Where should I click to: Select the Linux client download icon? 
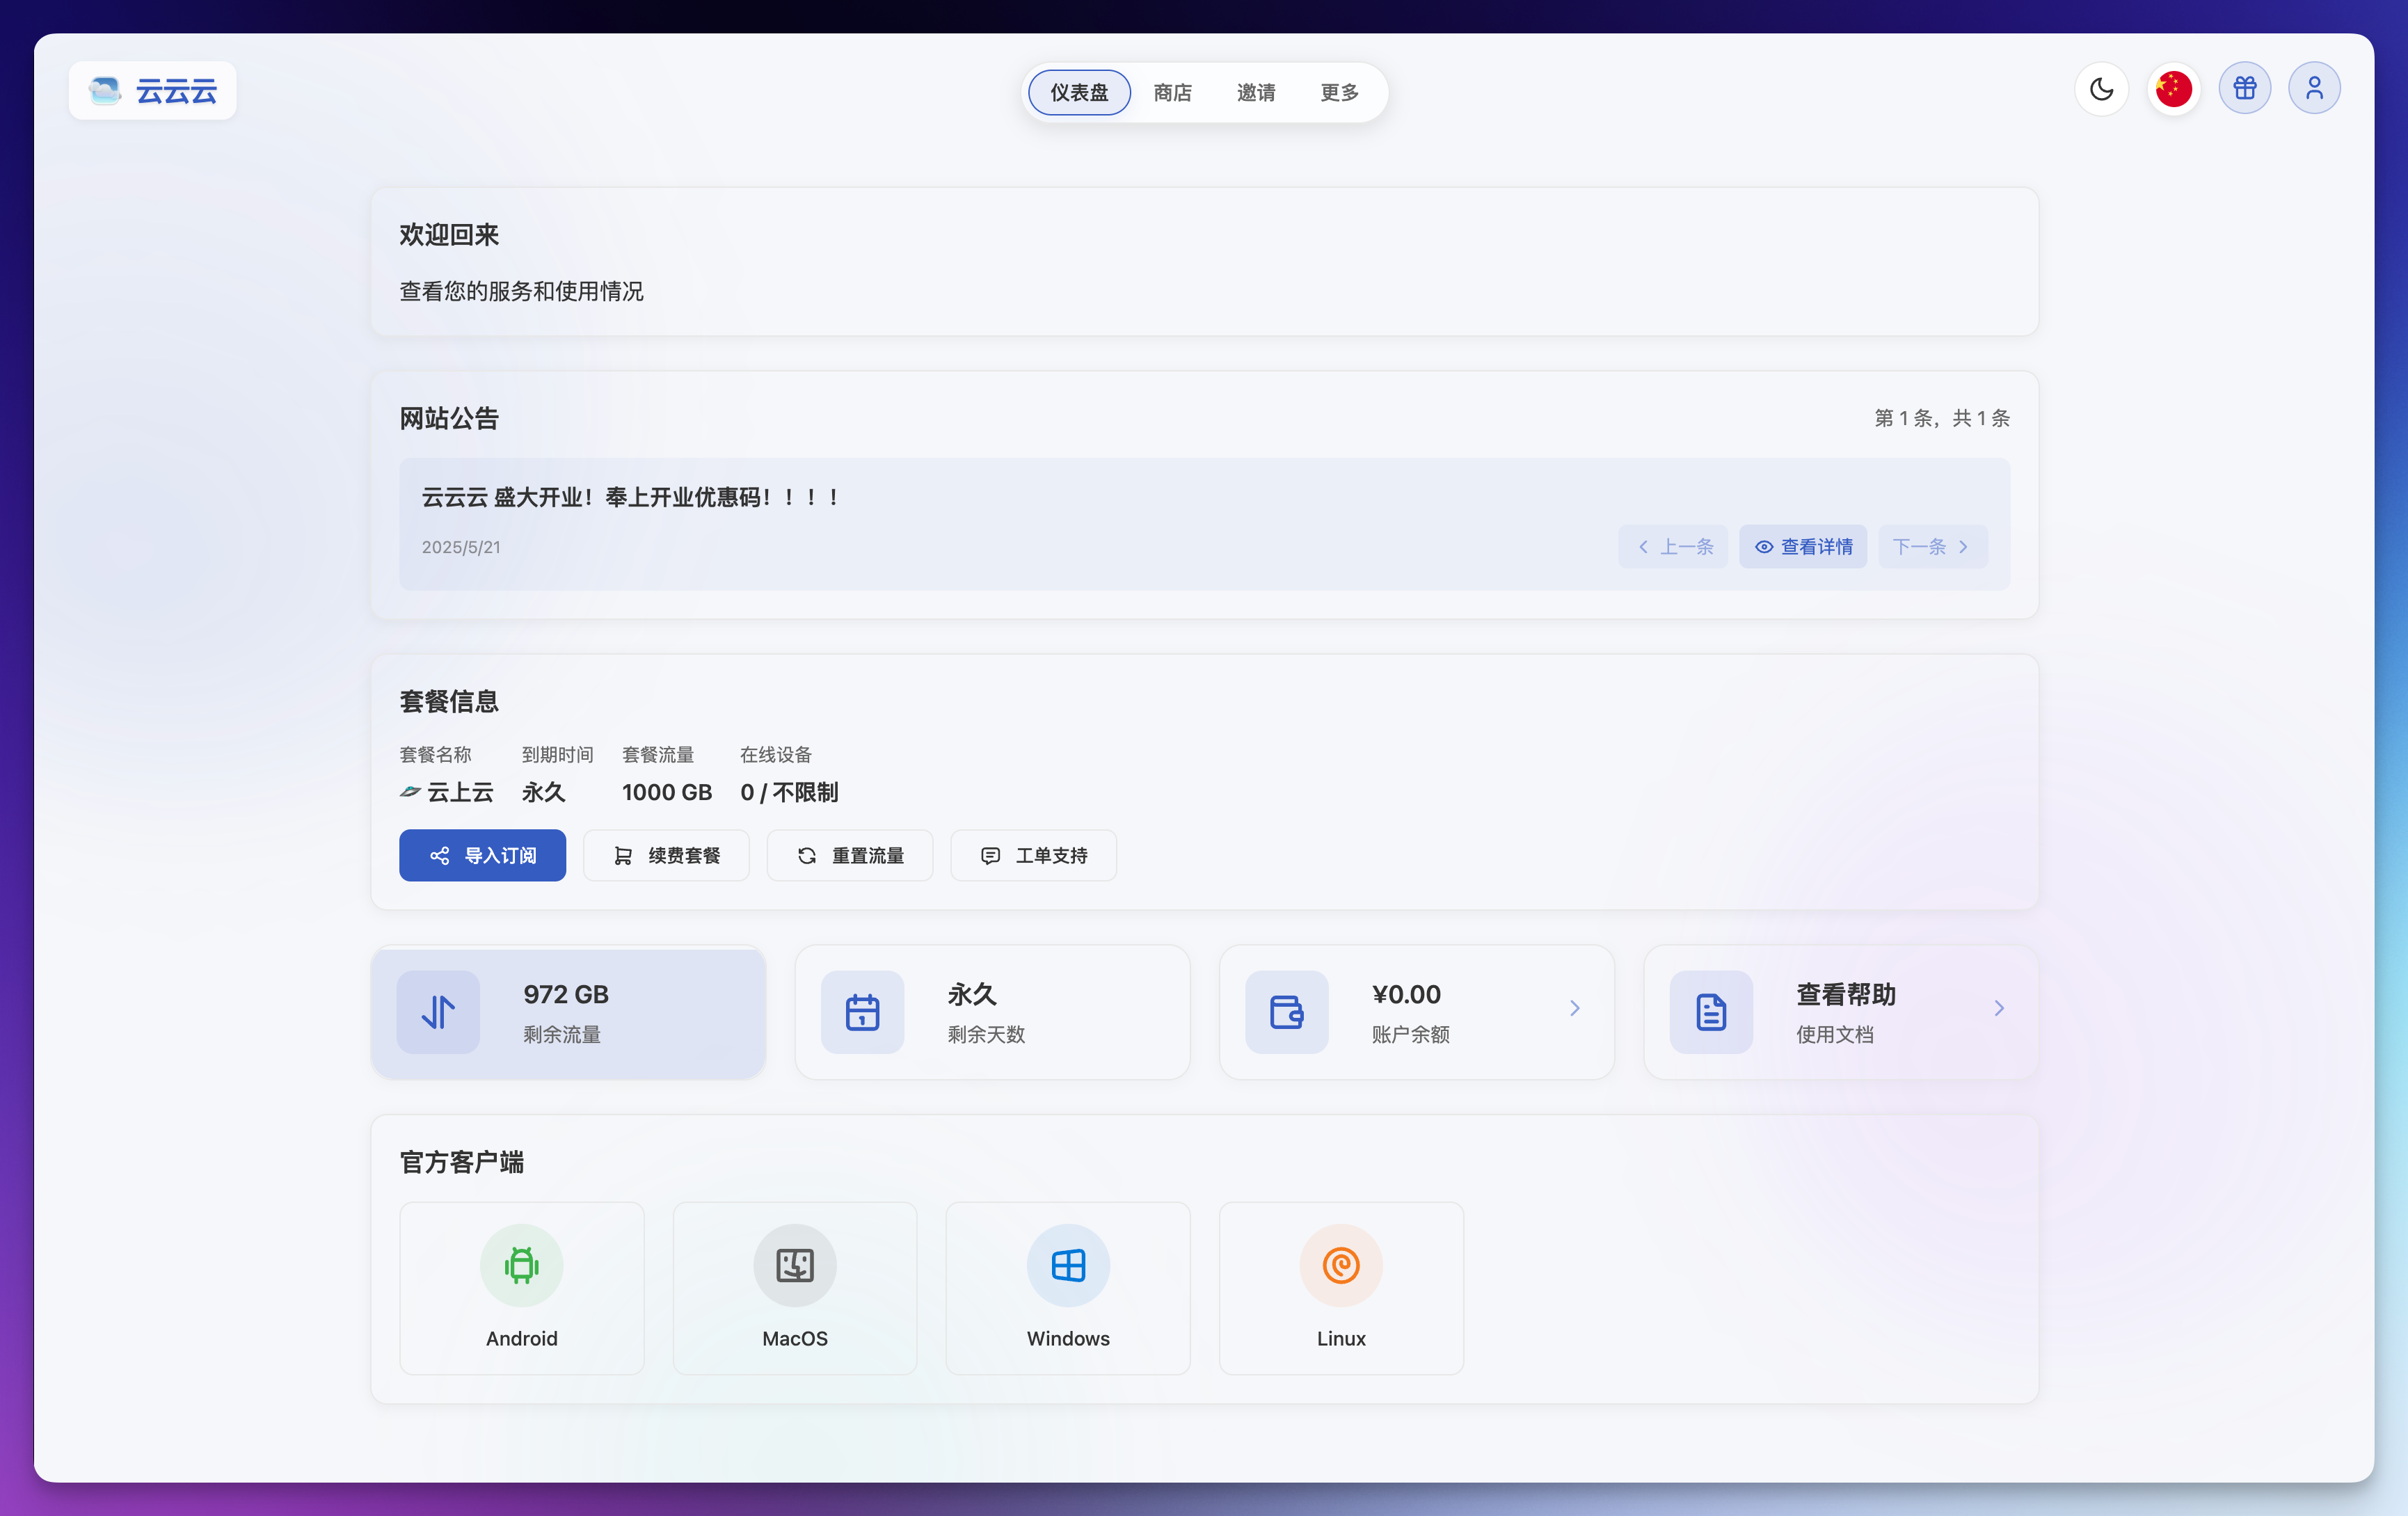(x=1340, y=1264)
